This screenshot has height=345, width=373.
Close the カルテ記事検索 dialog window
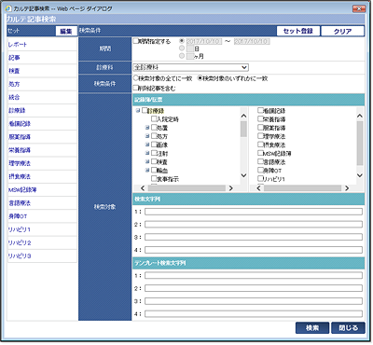tap(359, 8)
